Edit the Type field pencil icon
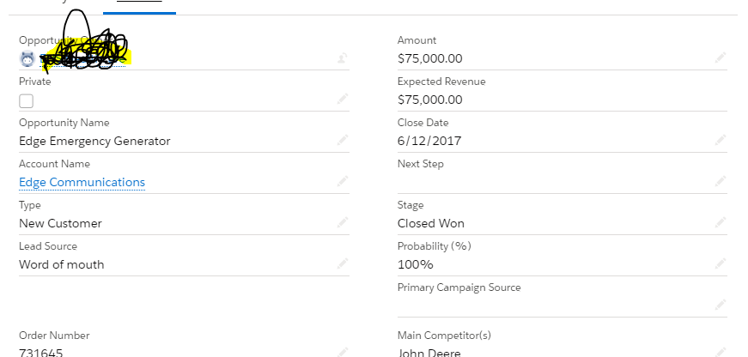Viewport: 748px width, 357px height. [343, 222]
